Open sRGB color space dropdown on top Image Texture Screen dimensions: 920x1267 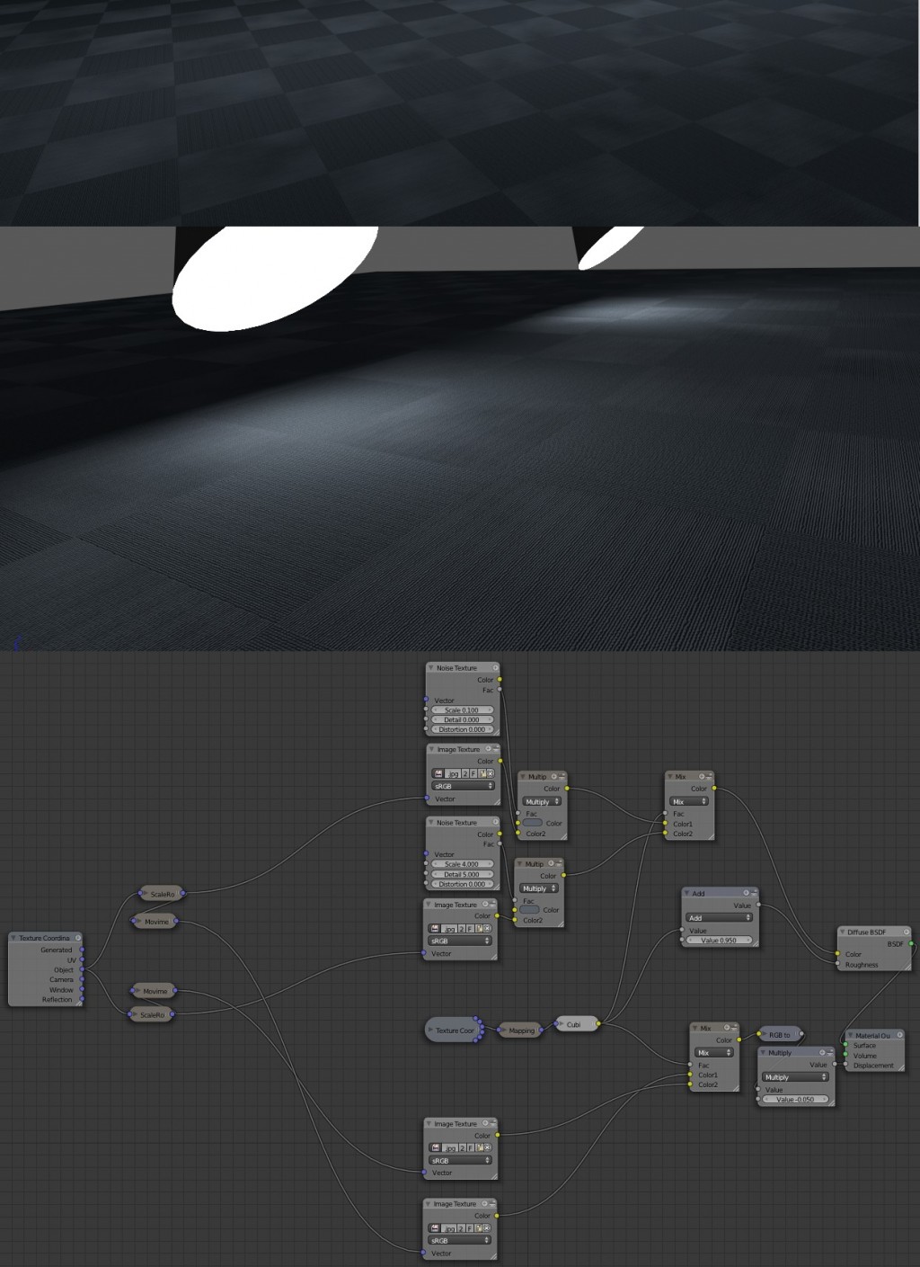(462, 786)
